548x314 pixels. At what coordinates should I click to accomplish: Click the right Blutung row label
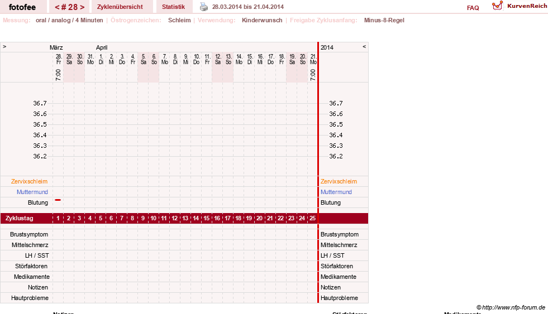click(330, 202)
